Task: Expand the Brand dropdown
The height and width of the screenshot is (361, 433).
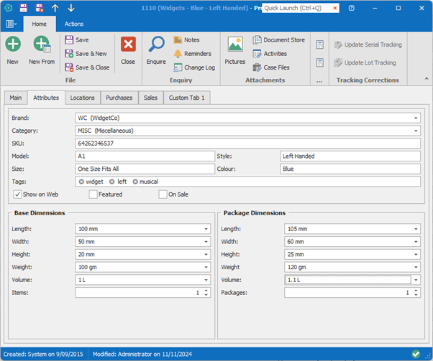Action: click(416, 118)
